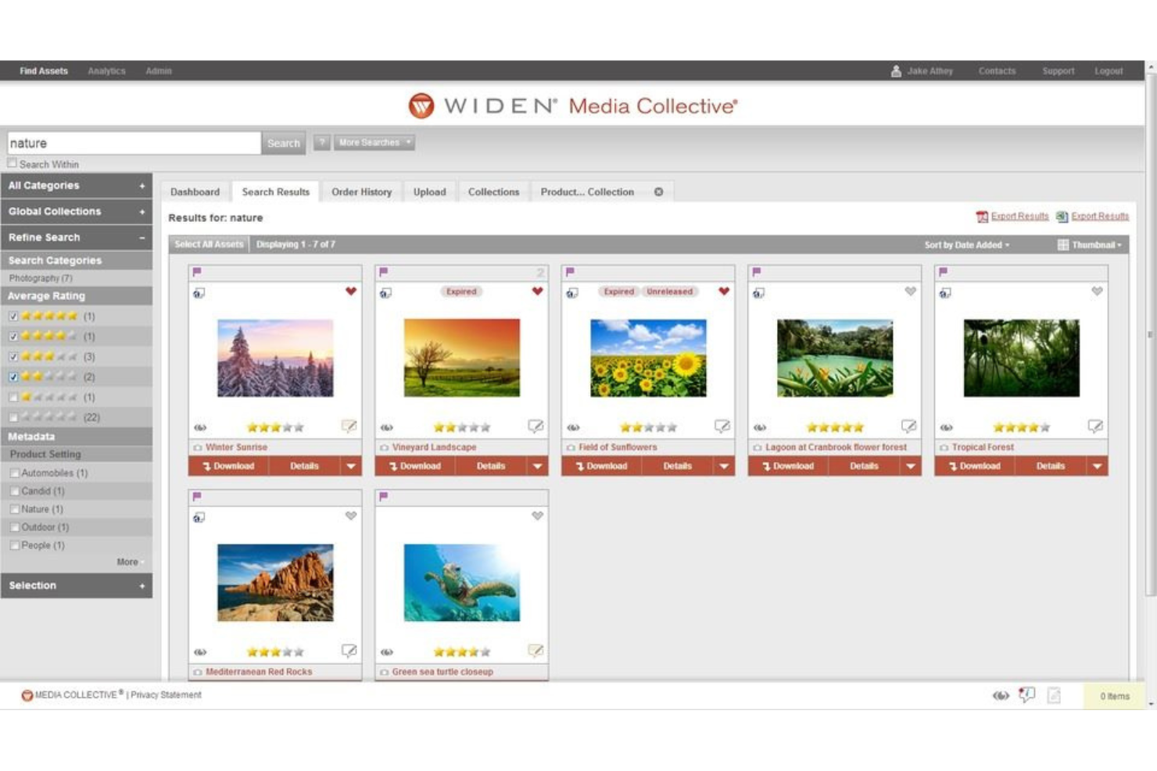Screen dimensions: 1157x771
Task: Unfavorite Vineyard Landscape via heart icon
Action: (537, 291)
